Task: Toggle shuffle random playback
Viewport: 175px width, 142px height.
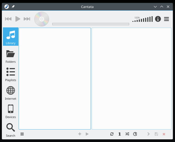Action: point(127,134)
